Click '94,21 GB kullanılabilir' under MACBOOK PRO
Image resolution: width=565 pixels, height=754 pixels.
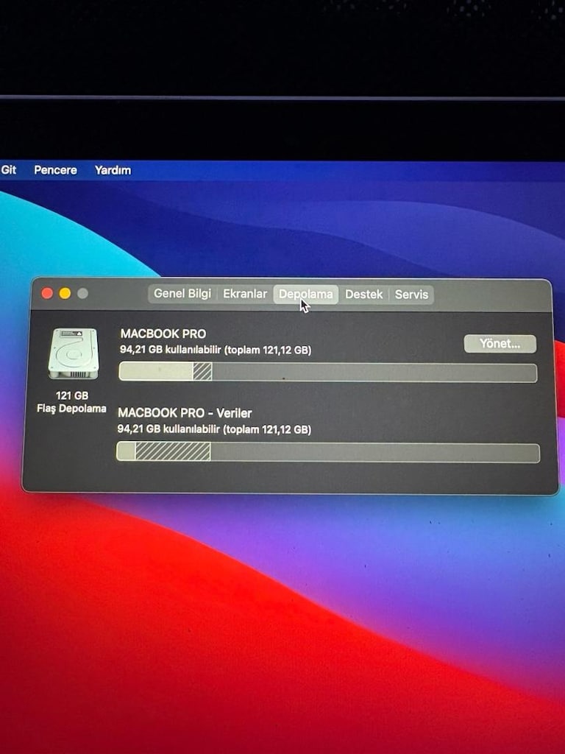pos(170,350)
